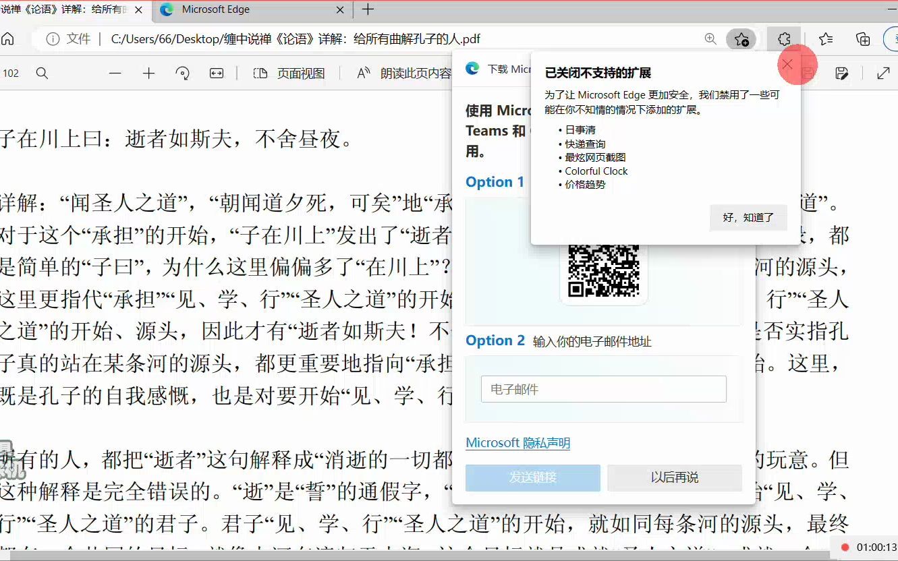Open a new tab with plus
Image resolution: width=898 pixels, height=561 pixels.
coord(368,9)
